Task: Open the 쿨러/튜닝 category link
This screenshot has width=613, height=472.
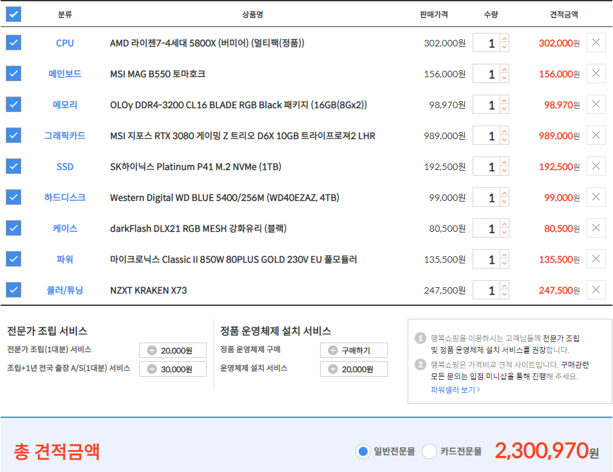Action: tap(65, 290)
